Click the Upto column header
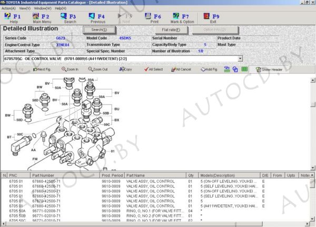The image size is (316, 227). (x=291, y=176)
